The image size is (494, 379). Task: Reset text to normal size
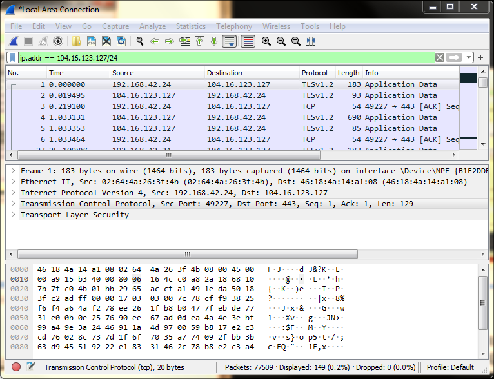click(296, 41)
